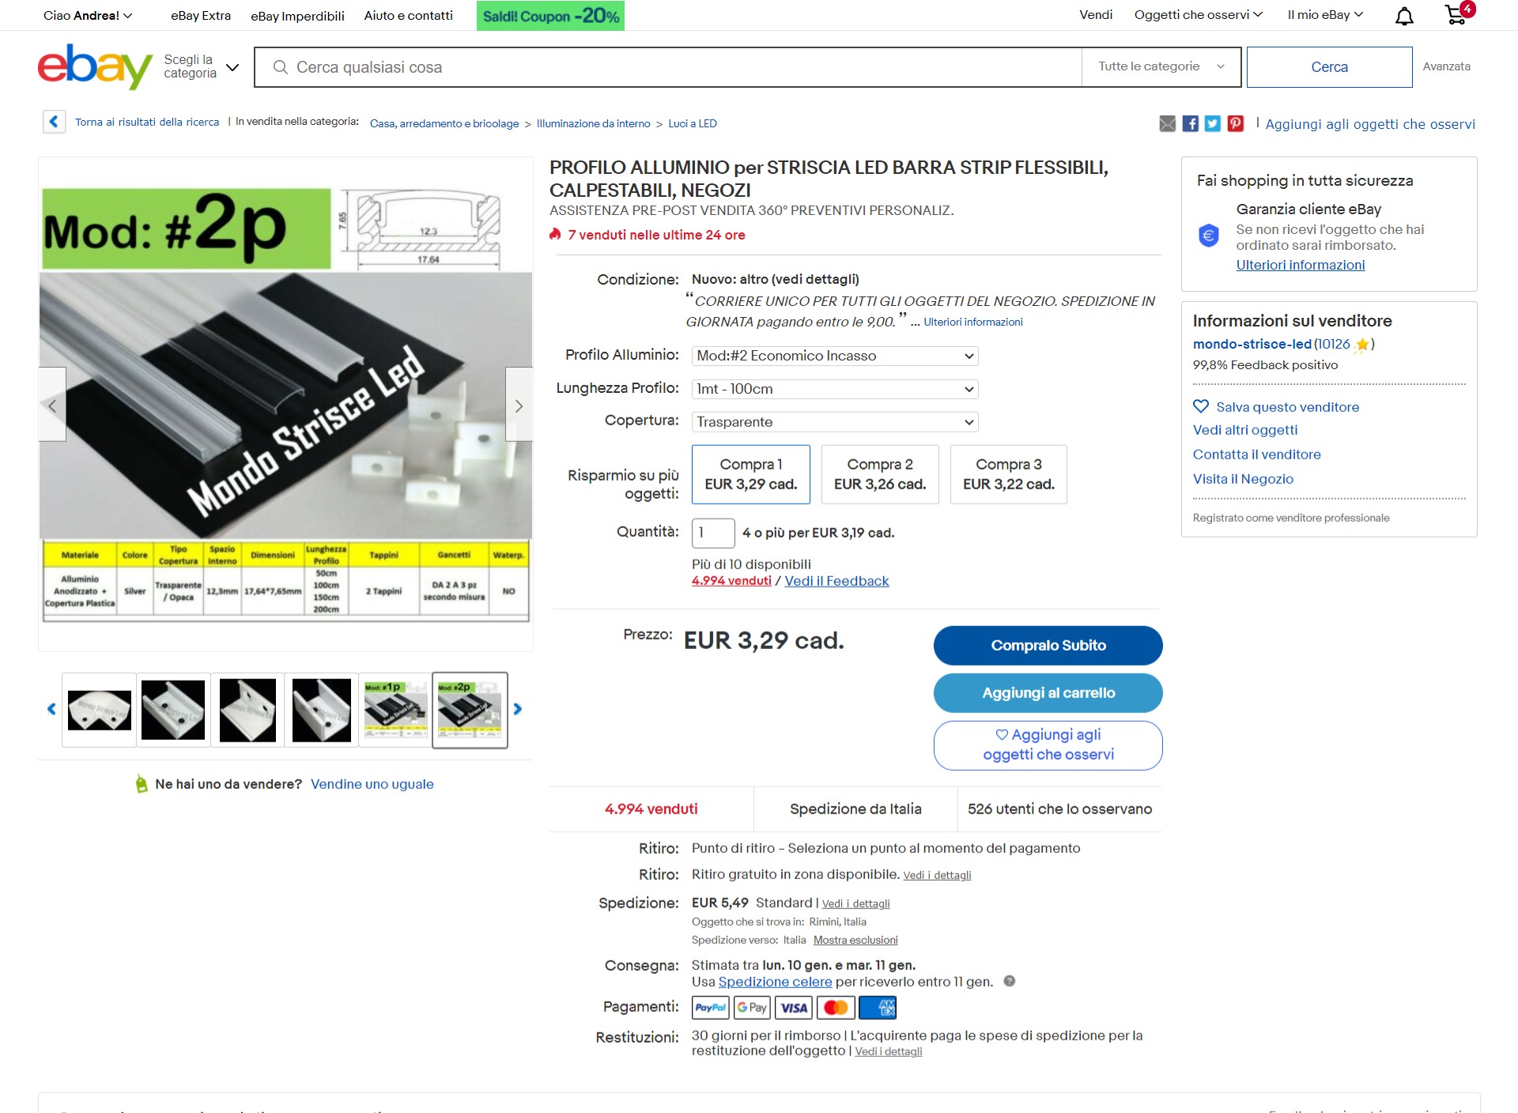Select the Compra 2 price option
This screenshot has height=1113, width=1518.
point(880,474)
